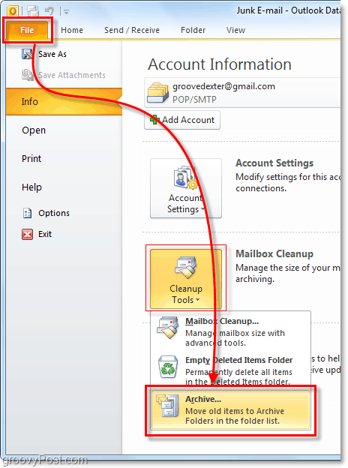
Task: Click the Add Account button
Action: (182, 120)
